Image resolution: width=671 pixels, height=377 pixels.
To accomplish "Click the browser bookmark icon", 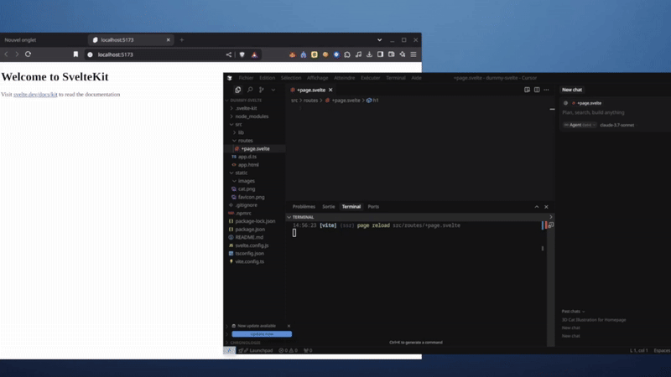I will pyautogui.click(x=75, y=54).
